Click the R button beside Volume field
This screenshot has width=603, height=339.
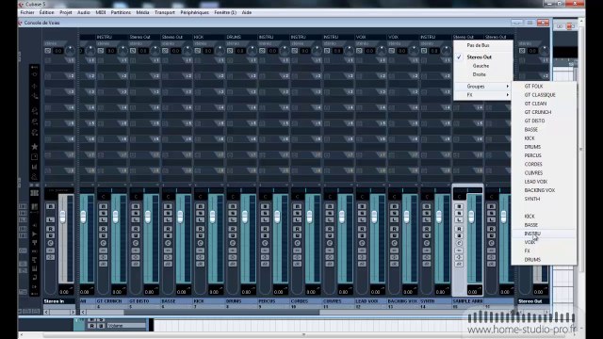[x=92, y=326]
